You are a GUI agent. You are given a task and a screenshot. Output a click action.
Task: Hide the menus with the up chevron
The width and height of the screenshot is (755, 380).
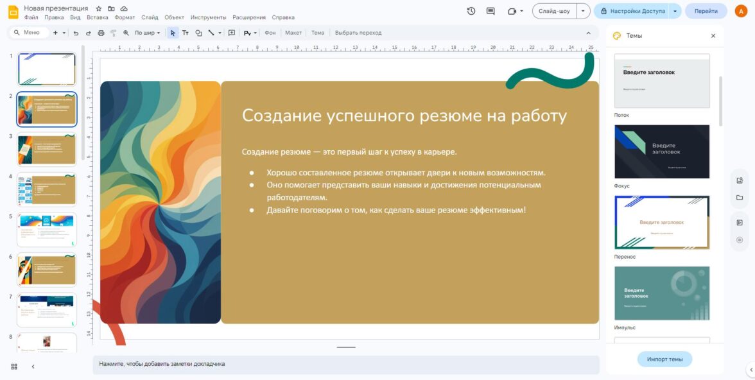click(589, 33)
